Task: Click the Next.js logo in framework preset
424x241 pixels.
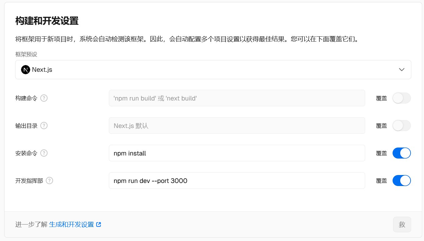Action: [x=26, y=70]
